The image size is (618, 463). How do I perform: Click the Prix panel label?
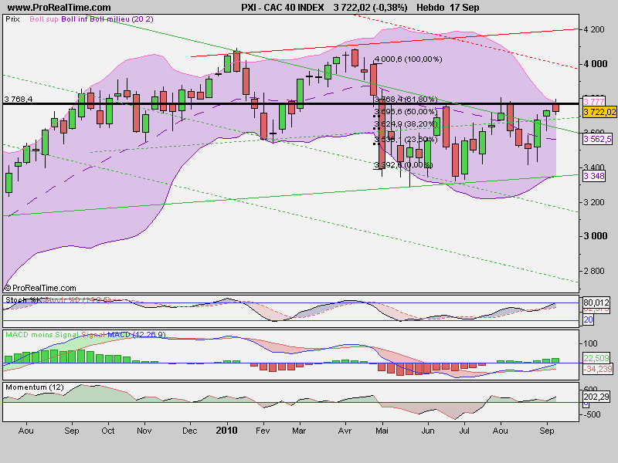[12, 19]
